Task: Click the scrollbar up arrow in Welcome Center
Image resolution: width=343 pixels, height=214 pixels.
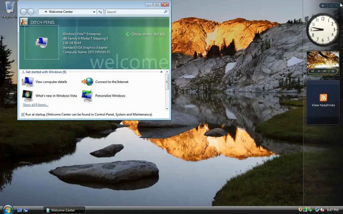Action: click(x=167, y=72)
